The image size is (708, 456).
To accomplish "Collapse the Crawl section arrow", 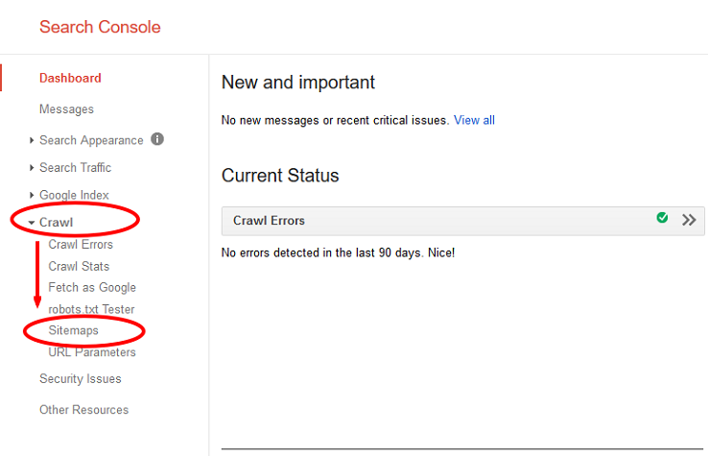I will pyautogui.click(x=31, y=223).
